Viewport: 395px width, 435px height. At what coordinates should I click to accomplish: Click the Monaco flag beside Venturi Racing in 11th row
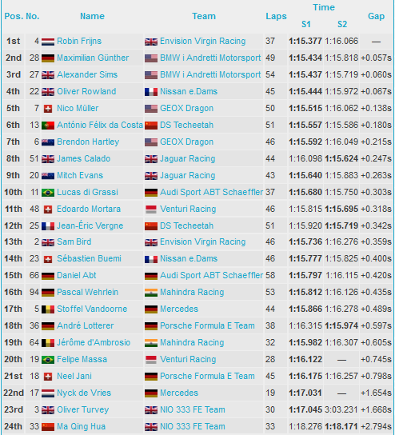pyautogui.click(x=151, y=210)
